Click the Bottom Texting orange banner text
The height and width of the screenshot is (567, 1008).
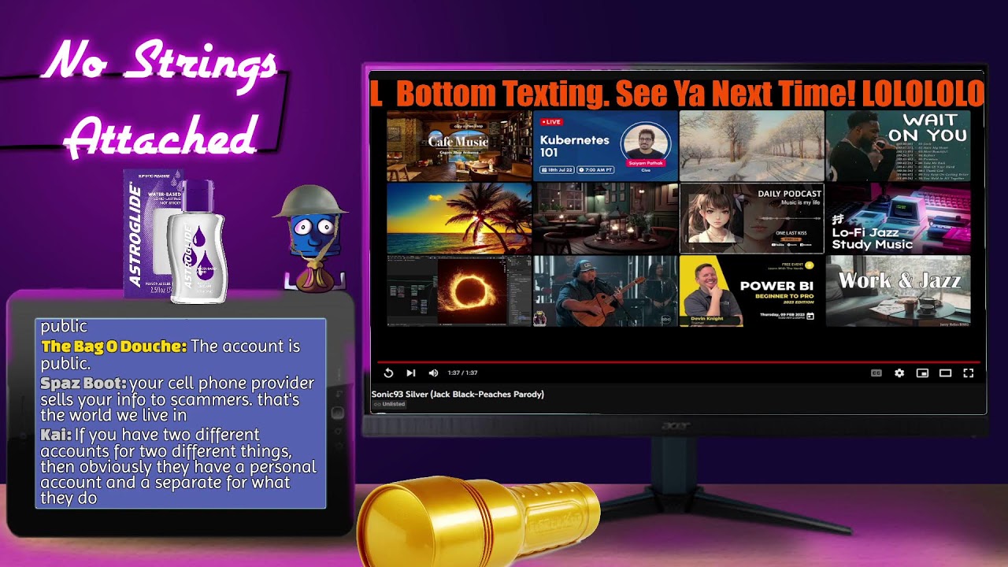pyautogui.click(x=677, y=94)
